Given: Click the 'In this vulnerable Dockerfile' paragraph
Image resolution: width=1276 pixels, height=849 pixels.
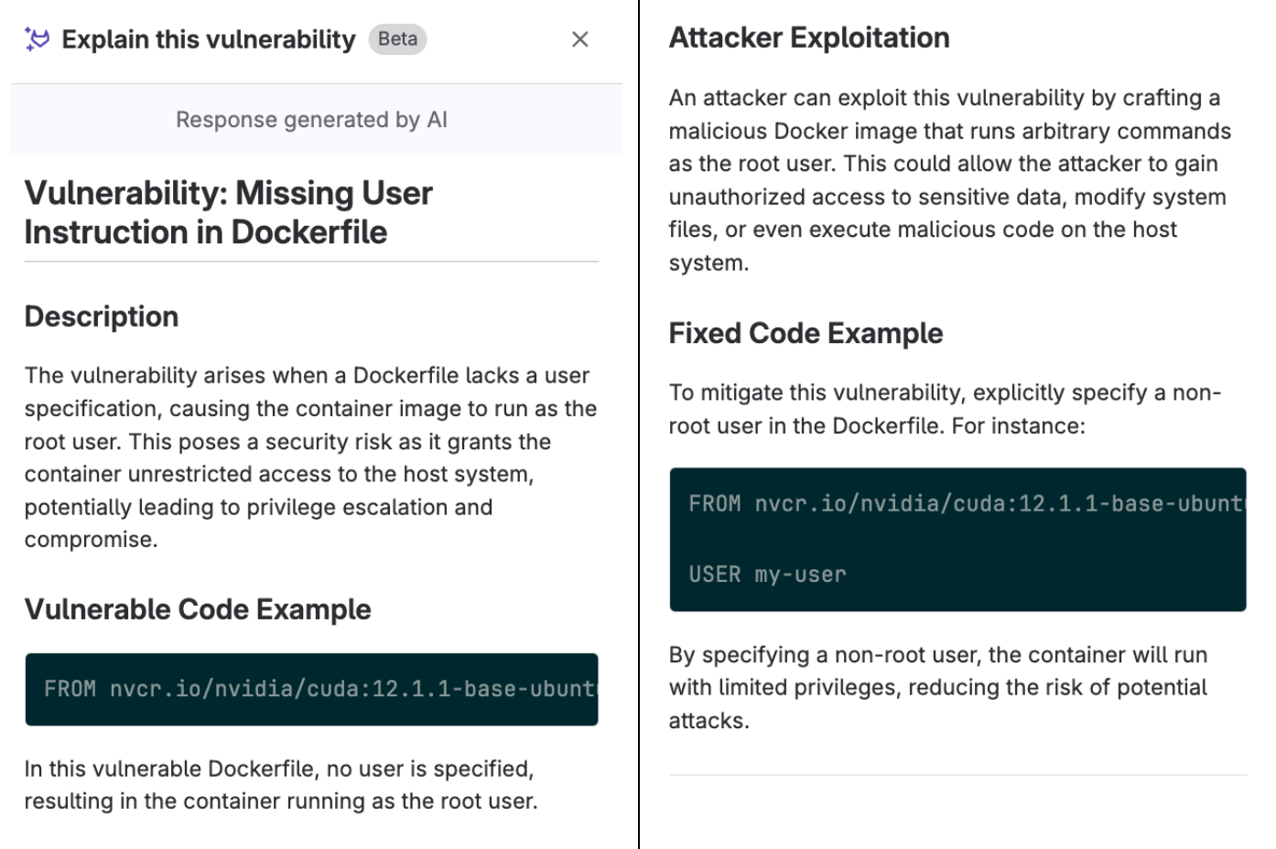Looking at the screenshot, I should [281, 785].
